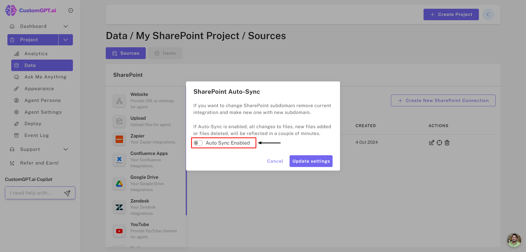Click the Refer and Earn share icon
The height and width of the screenshot is (252, 526).
[12, 163]
